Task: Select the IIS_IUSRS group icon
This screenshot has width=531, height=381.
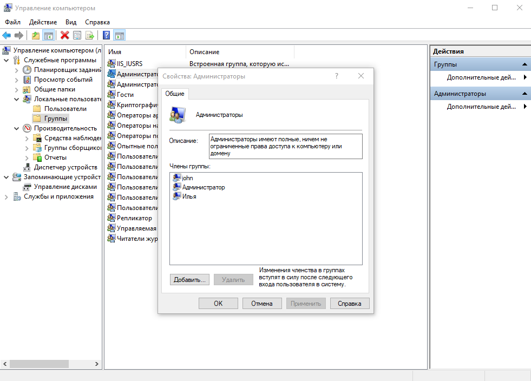Action: click(112, 63)
